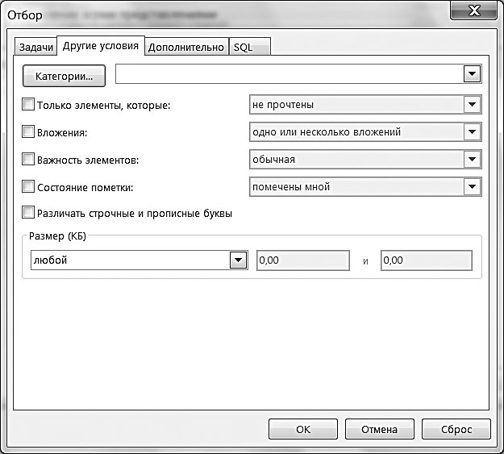Select the Другие условия tab
Viewport: 504px width, 454px height.
[x=101, y=46]
